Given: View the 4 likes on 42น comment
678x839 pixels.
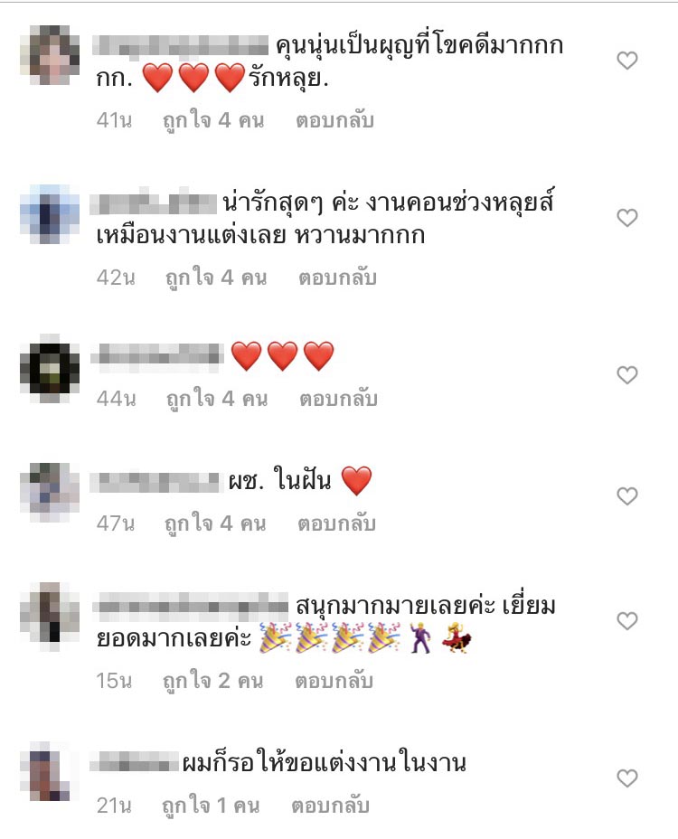Looking at the screenshot, I should 216,278.
